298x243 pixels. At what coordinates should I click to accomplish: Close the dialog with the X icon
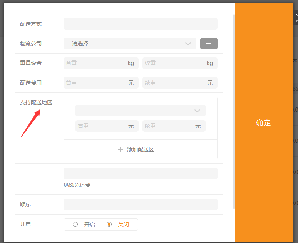[296, 17]
